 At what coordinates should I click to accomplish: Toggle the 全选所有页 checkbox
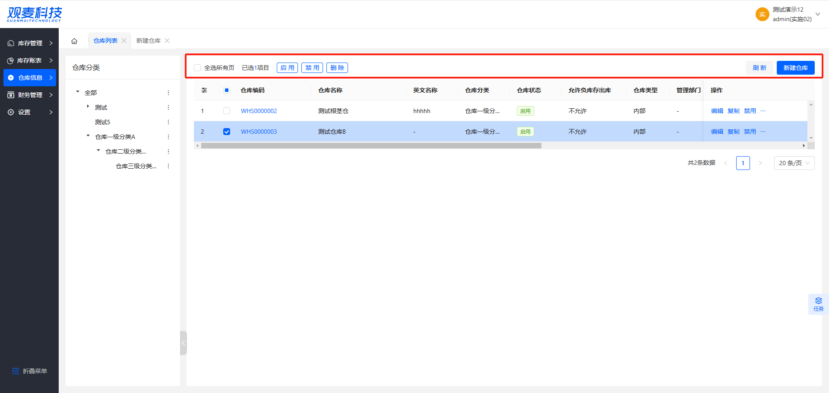197,68
